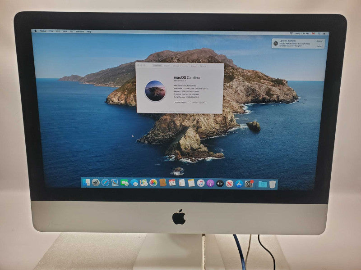Image resolution: width=361 pixels, height=270 pixels.
Task: Select the Overview tab in About window
Action: (157, 65)
